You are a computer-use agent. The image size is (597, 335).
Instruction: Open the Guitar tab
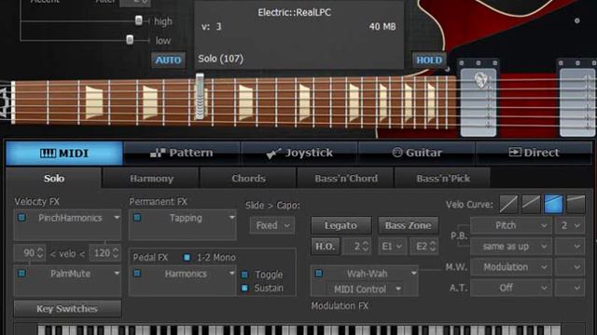417,153
